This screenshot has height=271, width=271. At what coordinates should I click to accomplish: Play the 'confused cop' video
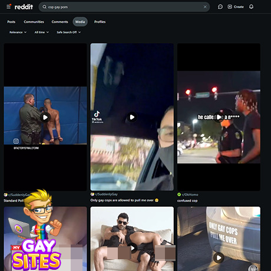point(219,117)
